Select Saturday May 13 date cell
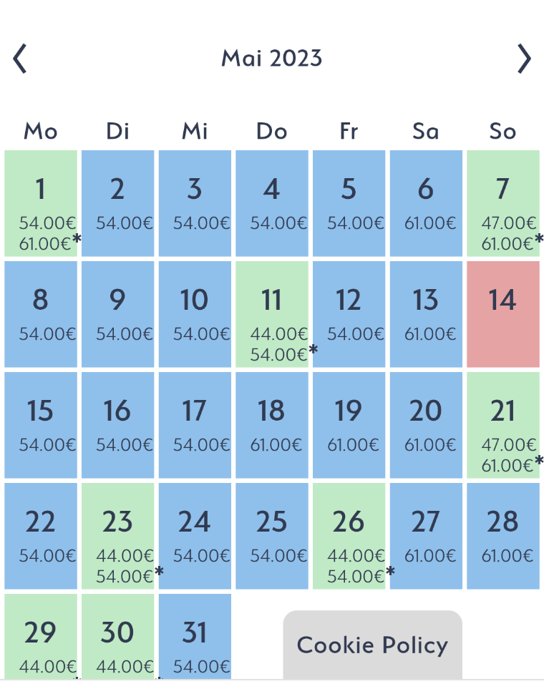Screen dimensions: 544x684 coord(426,314)
